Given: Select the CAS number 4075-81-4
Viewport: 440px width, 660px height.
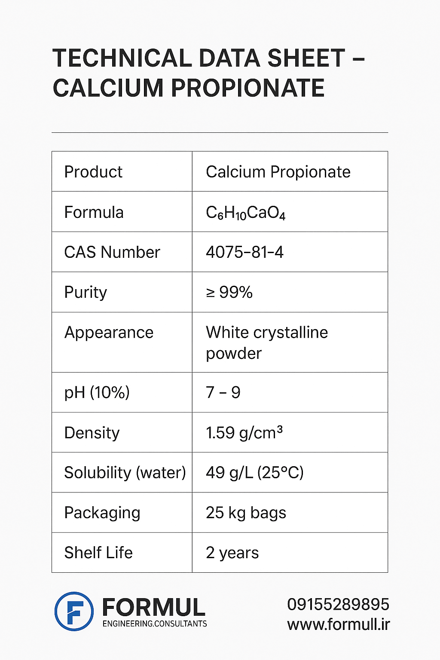Looking at the screenshot, I should point(244,252).
